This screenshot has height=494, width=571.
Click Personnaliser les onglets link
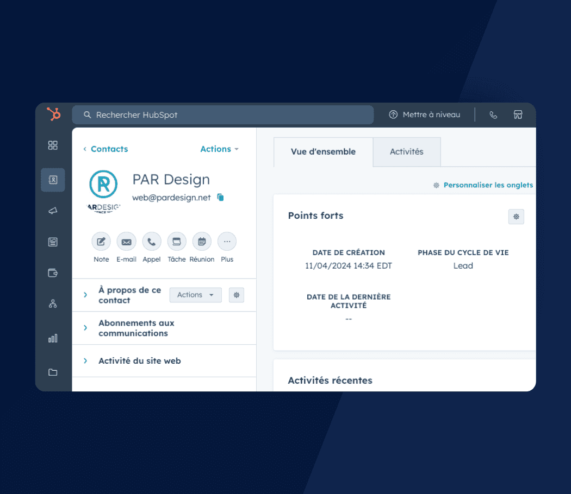tap(488, 185)
